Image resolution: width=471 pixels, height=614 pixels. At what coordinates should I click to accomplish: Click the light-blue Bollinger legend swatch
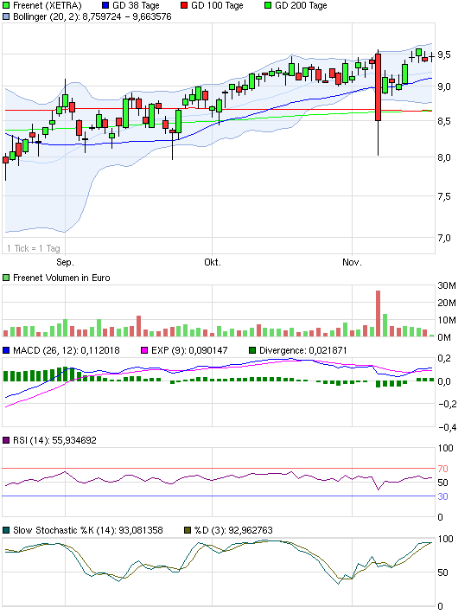[6, 16]
